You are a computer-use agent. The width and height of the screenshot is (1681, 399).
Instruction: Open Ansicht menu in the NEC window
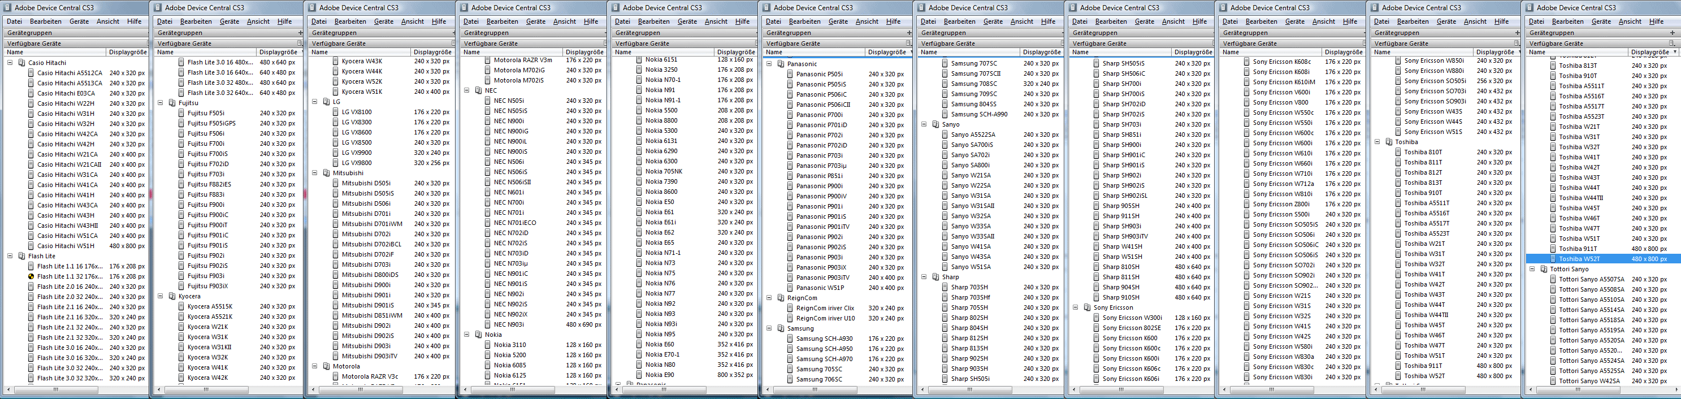coord(565,21)
